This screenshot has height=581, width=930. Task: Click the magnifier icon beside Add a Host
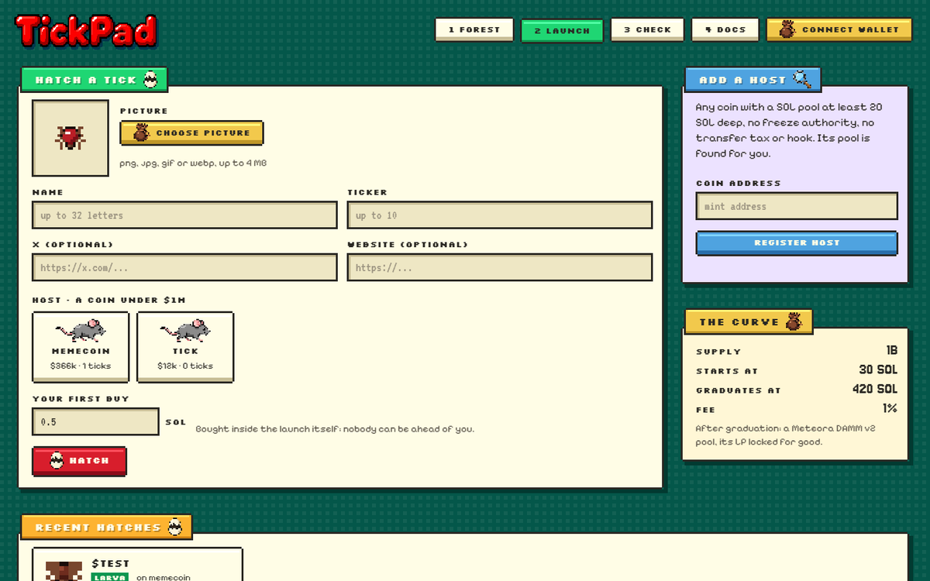[x=801, y=79]
